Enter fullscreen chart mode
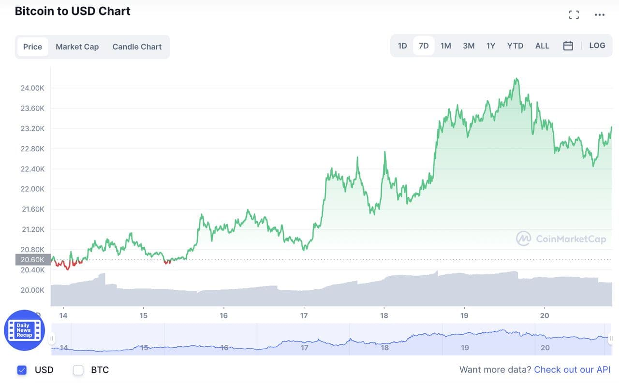Screen dimensions: 619x383 pos(574,15)
